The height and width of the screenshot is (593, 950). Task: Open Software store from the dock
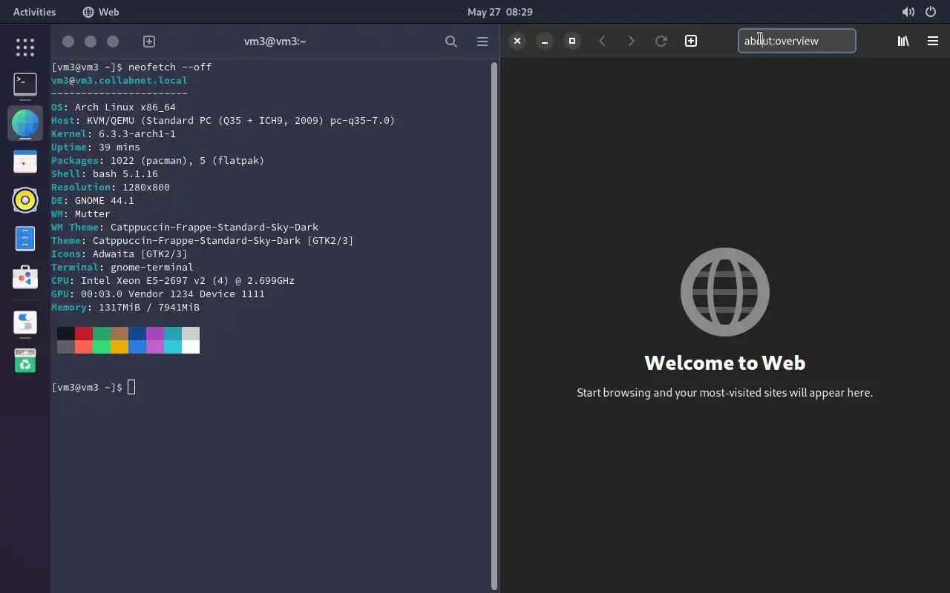tap(25, 277)
